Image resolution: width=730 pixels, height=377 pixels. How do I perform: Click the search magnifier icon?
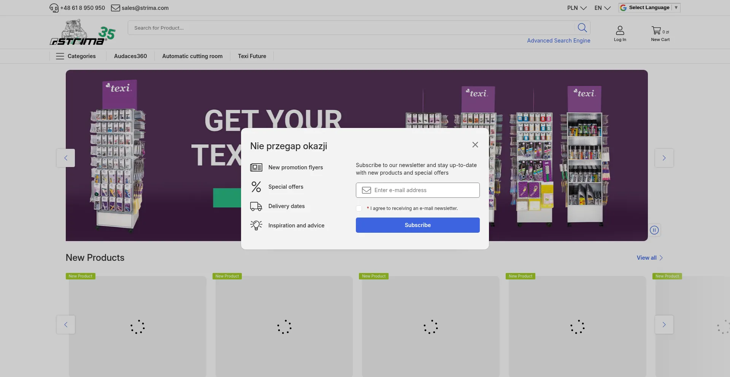(582, 28)
